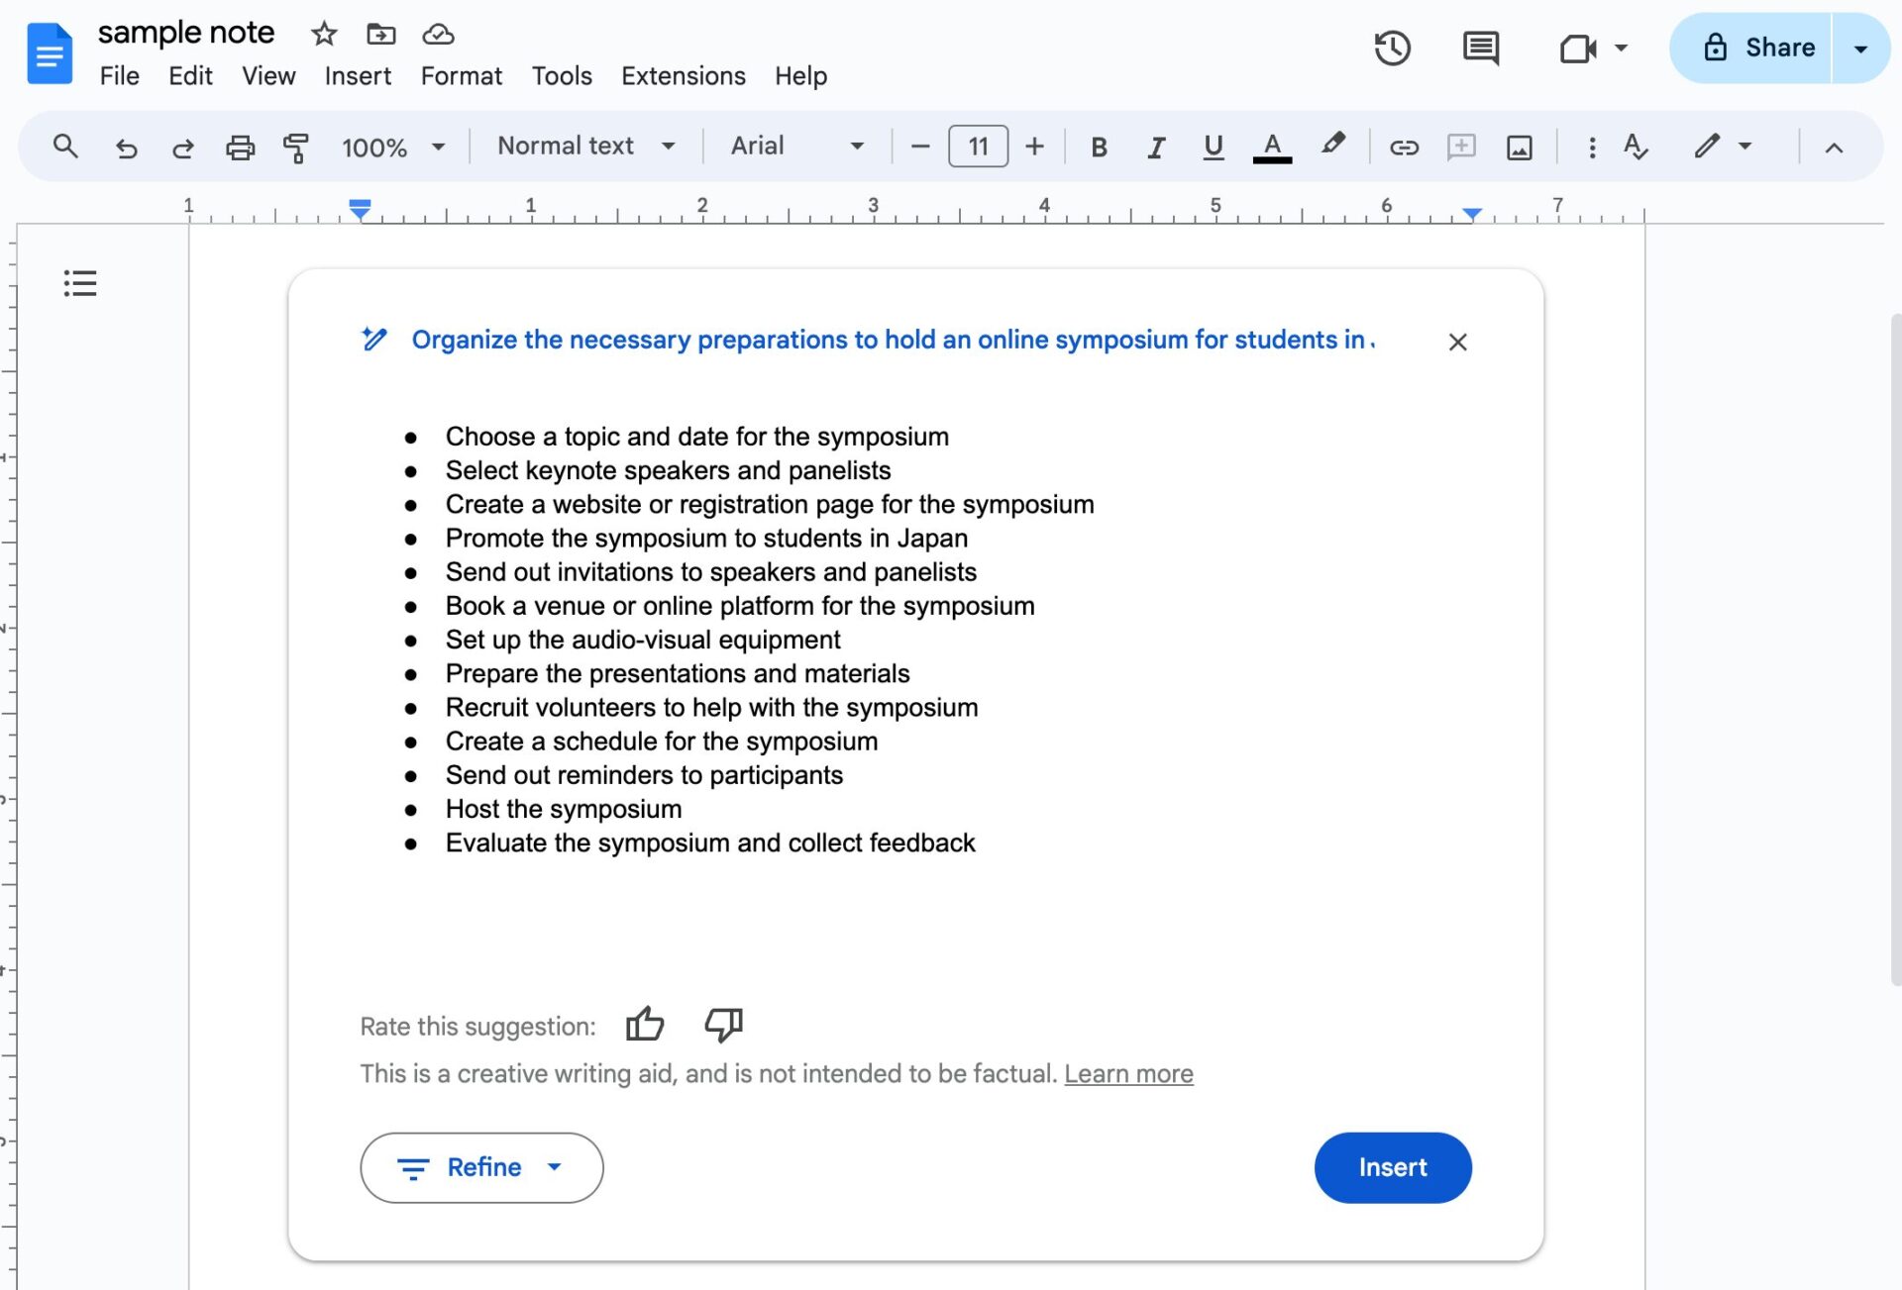Click the text color underlined A

pyautogui.click(x=1272, y=148)
